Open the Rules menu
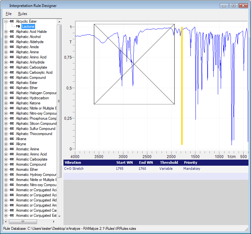Image resolution: width=251 pixels, height=234 pixels. point(23,14)
